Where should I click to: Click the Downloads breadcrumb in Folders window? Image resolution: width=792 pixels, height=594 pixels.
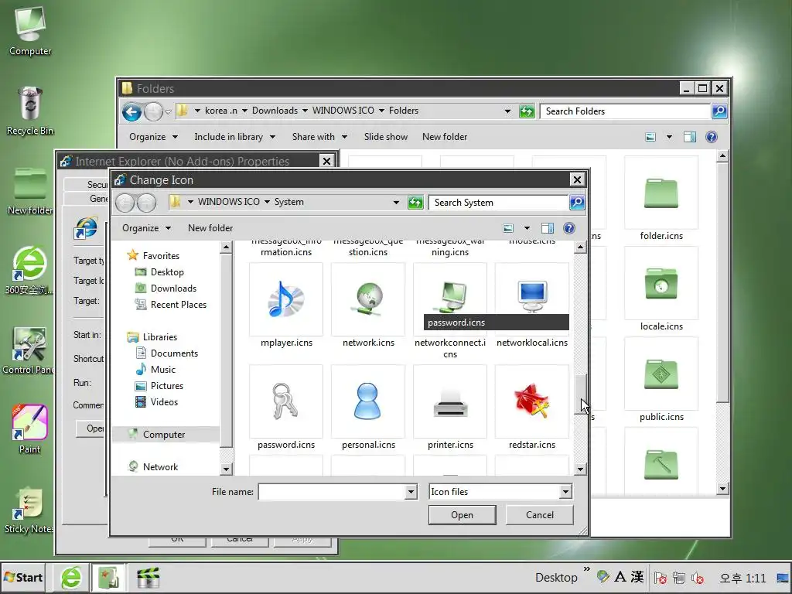point(275,111)
